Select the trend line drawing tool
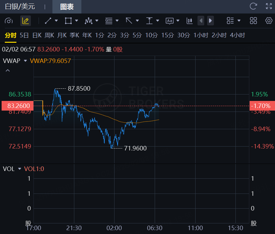This screenshot has height=234, width=275. pos(48,21)
